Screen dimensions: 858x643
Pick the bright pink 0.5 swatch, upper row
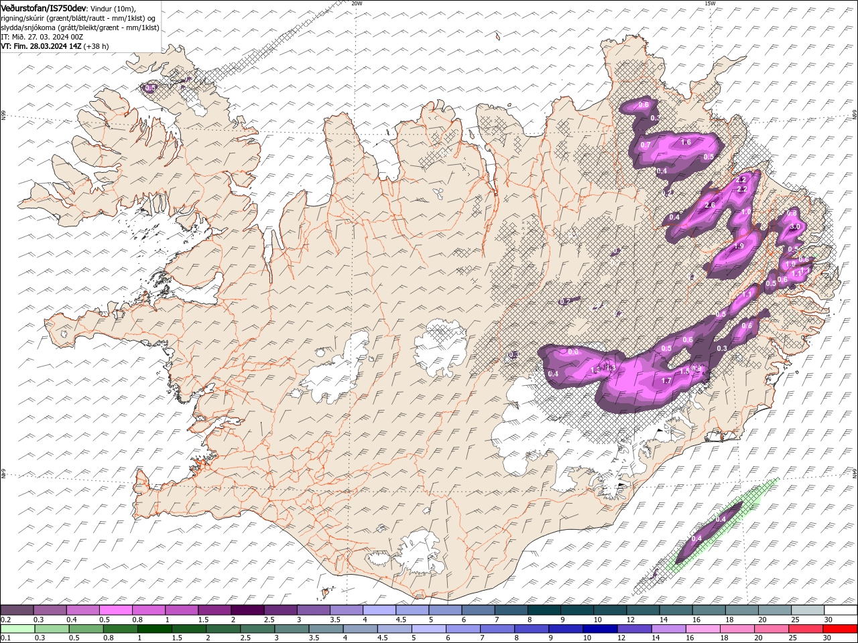(115, 610)
